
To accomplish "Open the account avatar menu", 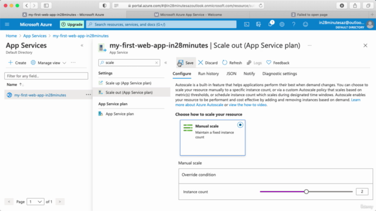I will coord(370,25).
